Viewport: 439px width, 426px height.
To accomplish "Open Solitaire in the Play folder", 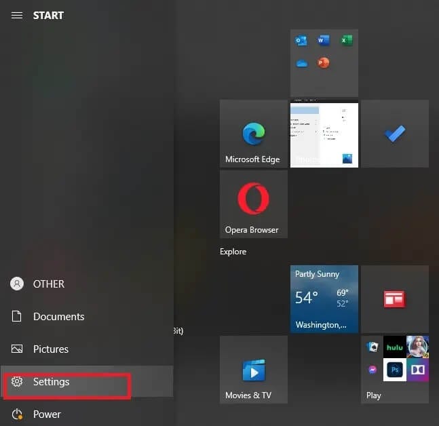I will 373,347.
